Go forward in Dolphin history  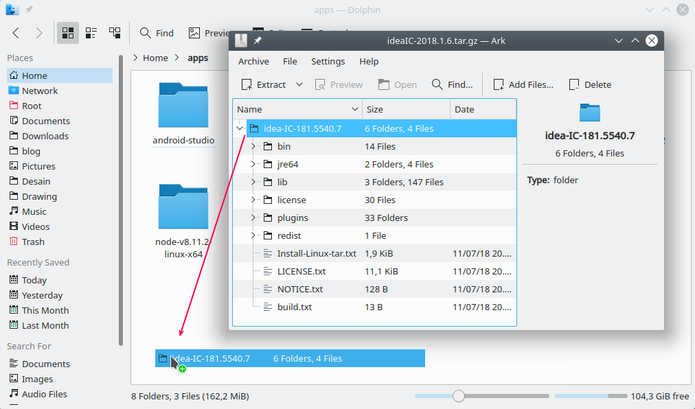tap(39, 33)
